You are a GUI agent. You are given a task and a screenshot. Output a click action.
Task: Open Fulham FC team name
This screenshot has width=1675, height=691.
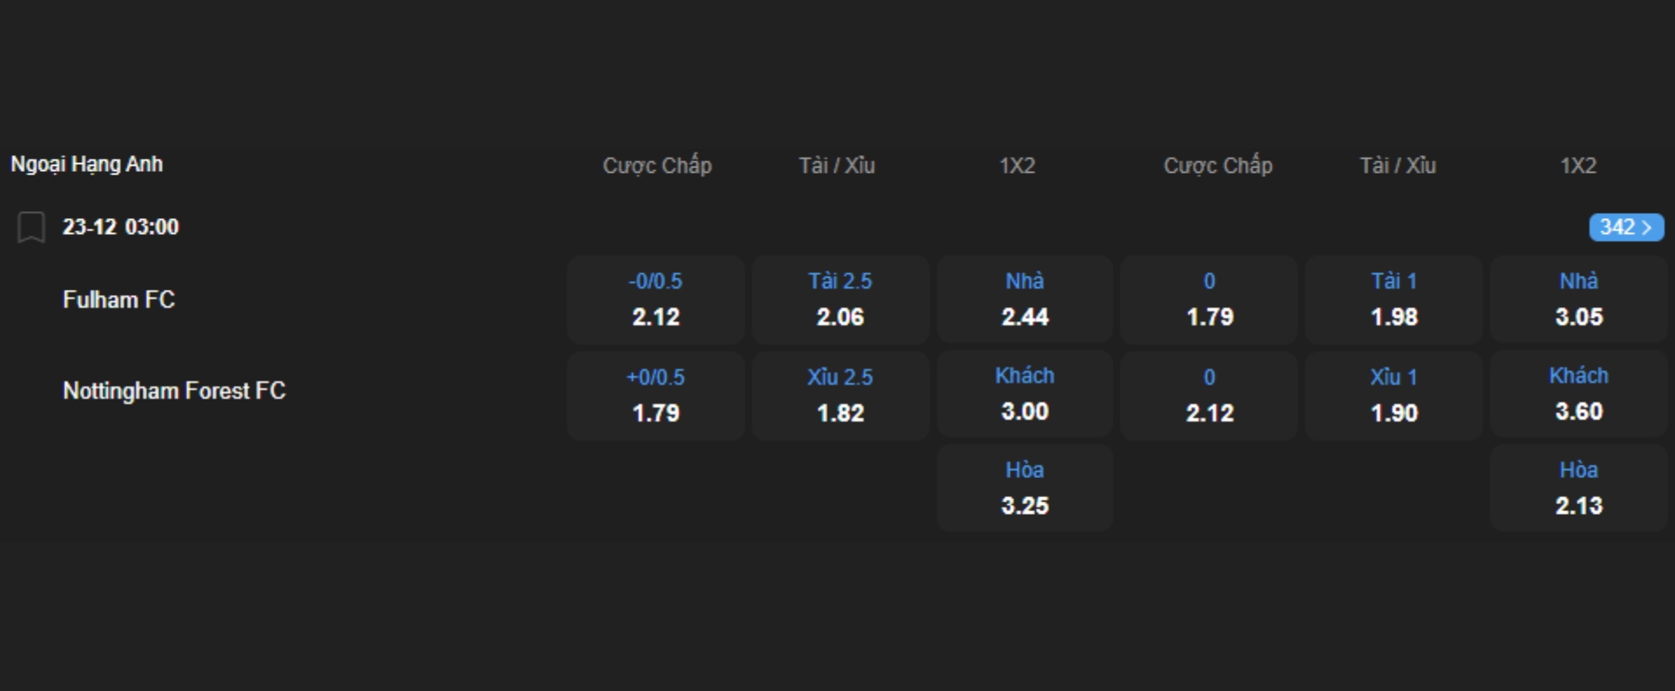[x=119, y=300]
